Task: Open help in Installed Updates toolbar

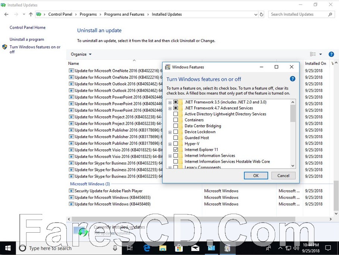Action: (x=331, y=54)
